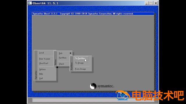Click the Ghost64 11.5.1 title bar text

(x=45, y=3)
